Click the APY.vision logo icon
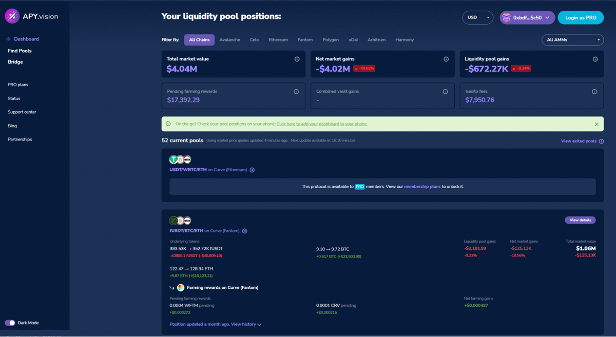The height and width of the screenshot is (337, 616). (12, 16)
